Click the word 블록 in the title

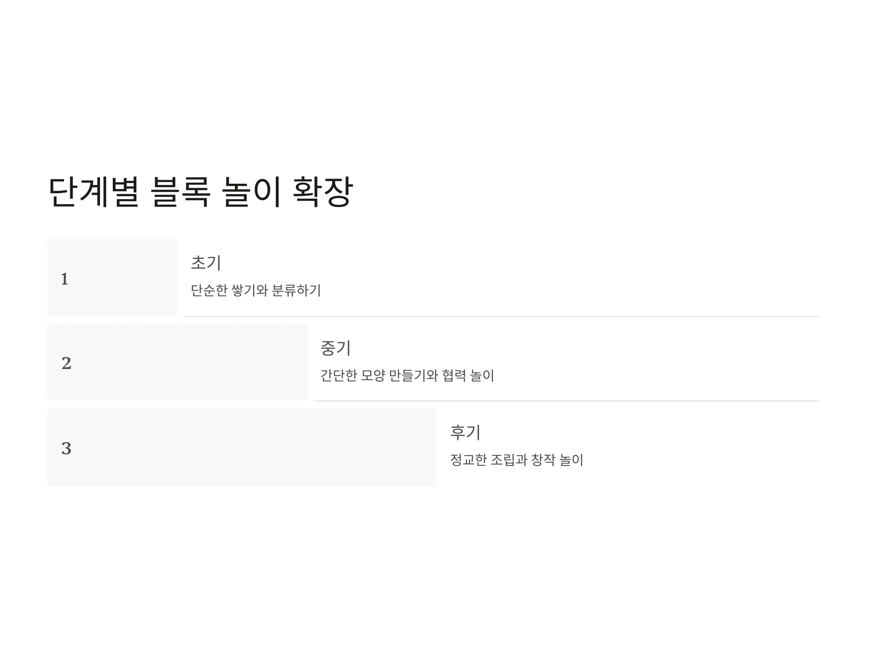[180, 192]
